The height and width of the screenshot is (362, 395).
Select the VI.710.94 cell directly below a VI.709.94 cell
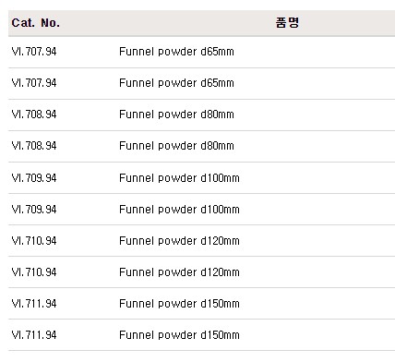tap(34, 241)
